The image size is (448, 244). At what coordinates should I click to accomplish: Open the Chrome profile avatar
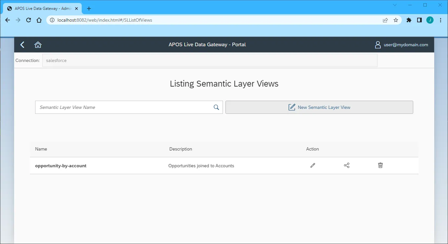pyautogui.click(x=430, y=20)
